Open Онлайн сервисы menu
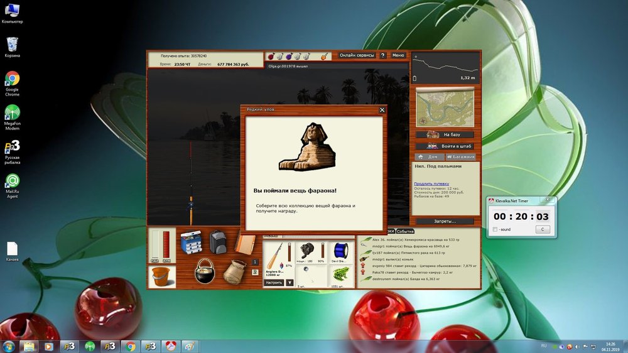Screen dimensions: 628x353 click(x=357, y=55)
